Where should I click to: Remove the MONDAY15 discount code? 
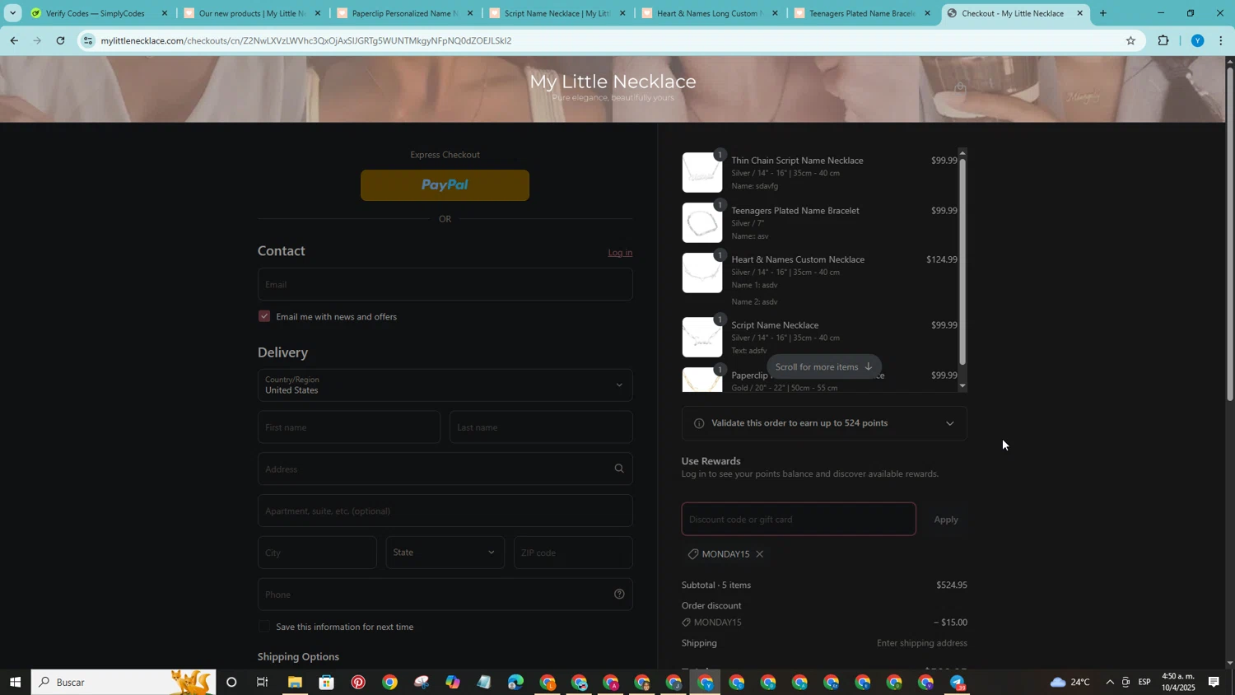coord(760,554)
